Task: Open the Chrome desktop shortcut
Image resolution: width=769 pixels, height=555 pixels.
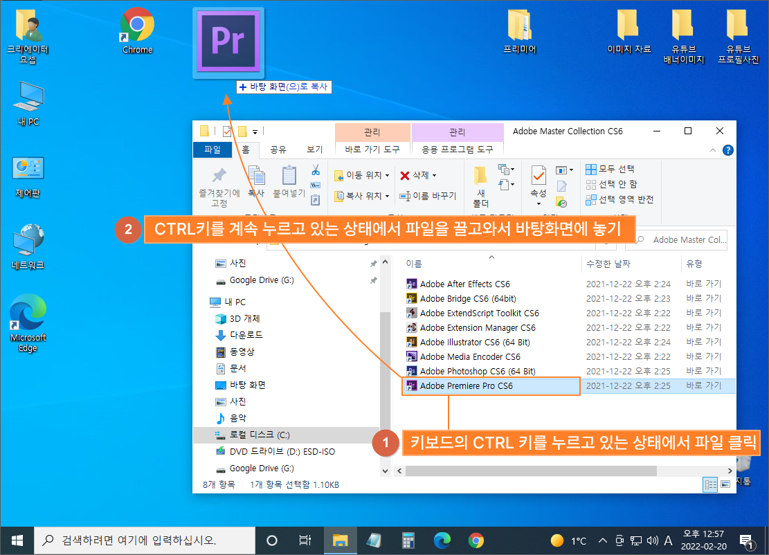Action: coord(137,30)
